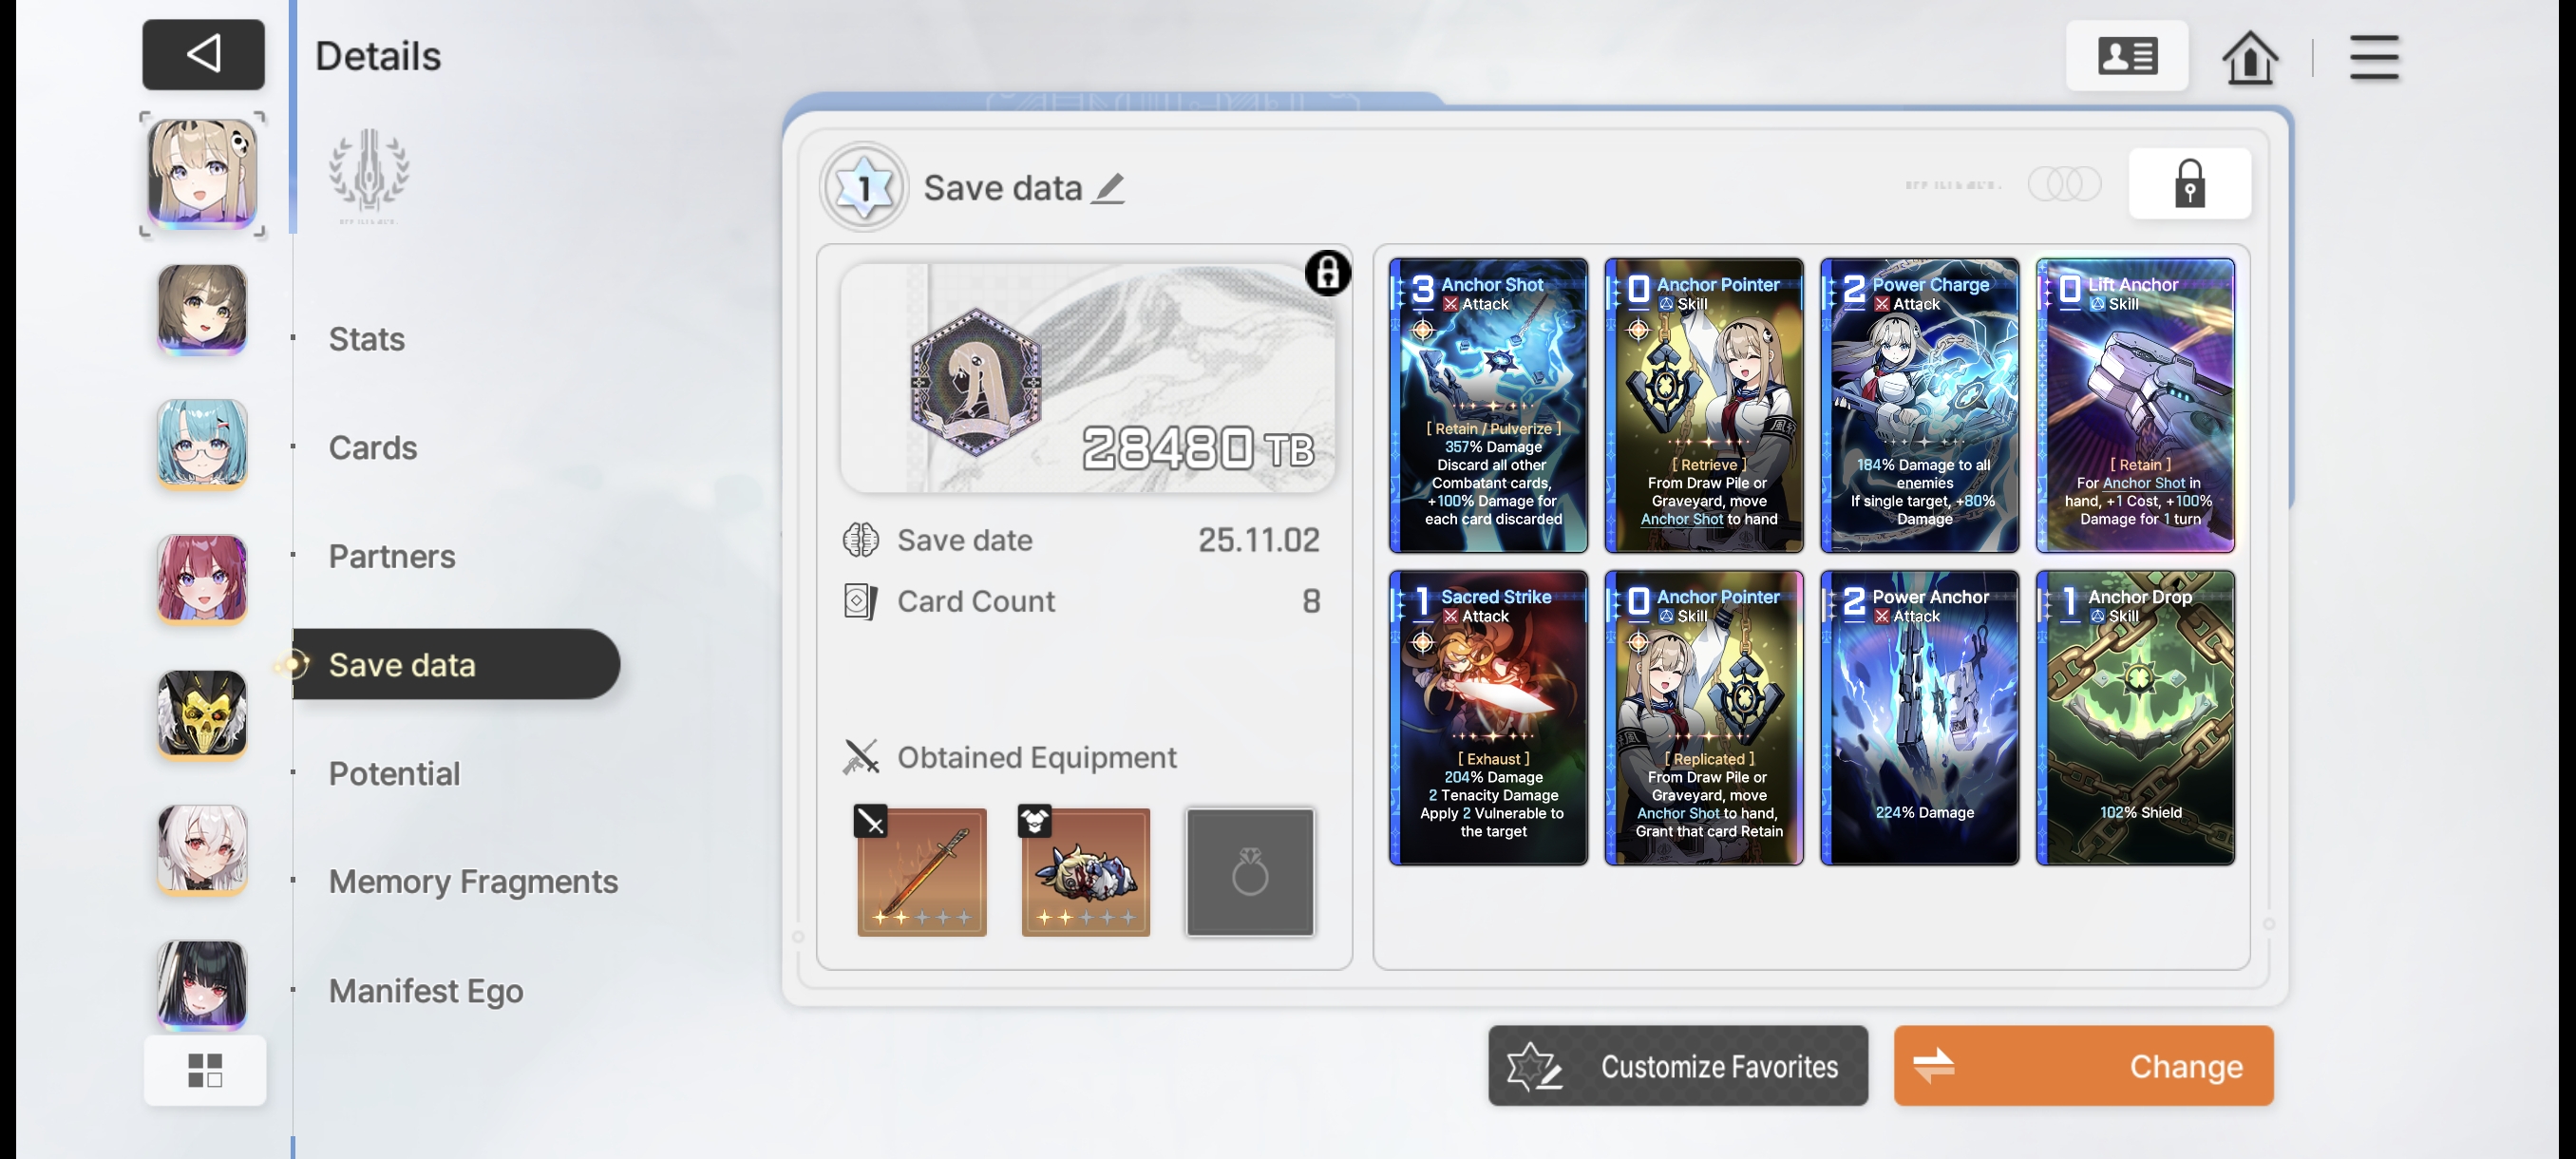The width and height of the screenshot is (2576, 1159).
Task: Select the teal-haired glasses character portrait
Action: [x=202, y=443]
